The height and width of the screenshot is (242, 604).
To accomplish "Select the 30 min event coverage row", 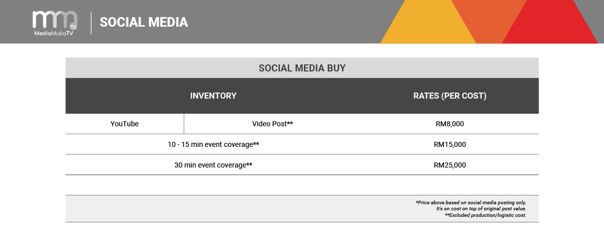I will coord(213,165).
